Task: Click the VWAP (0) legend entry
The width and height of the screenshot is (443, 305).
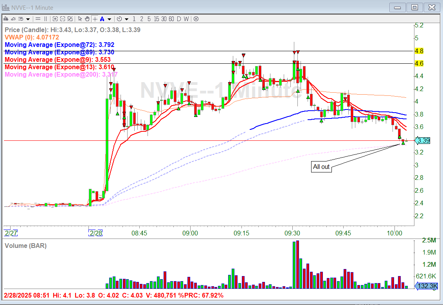Action: coord(32,37)
